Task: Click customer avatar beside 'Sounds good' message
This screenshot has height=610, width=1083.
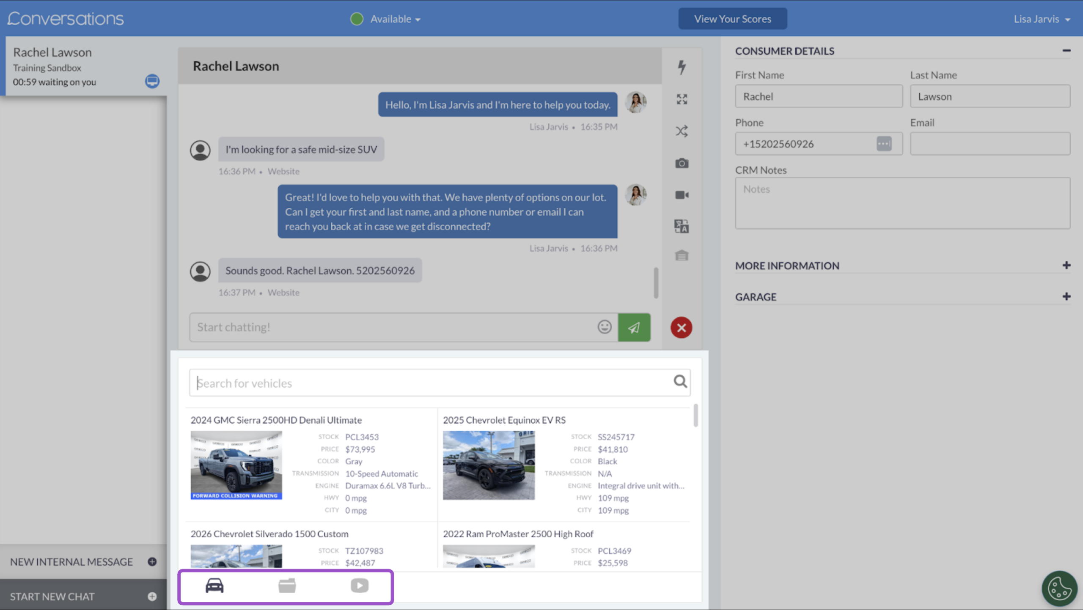Action: 200,271
